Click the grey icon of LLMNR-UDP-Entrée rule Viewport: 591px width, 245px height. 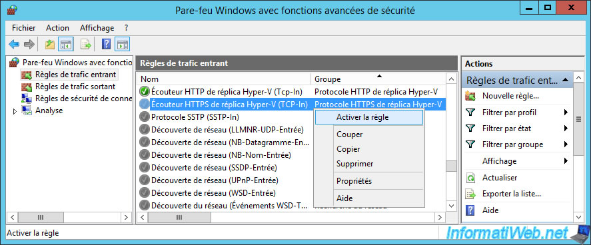(145, 129)
